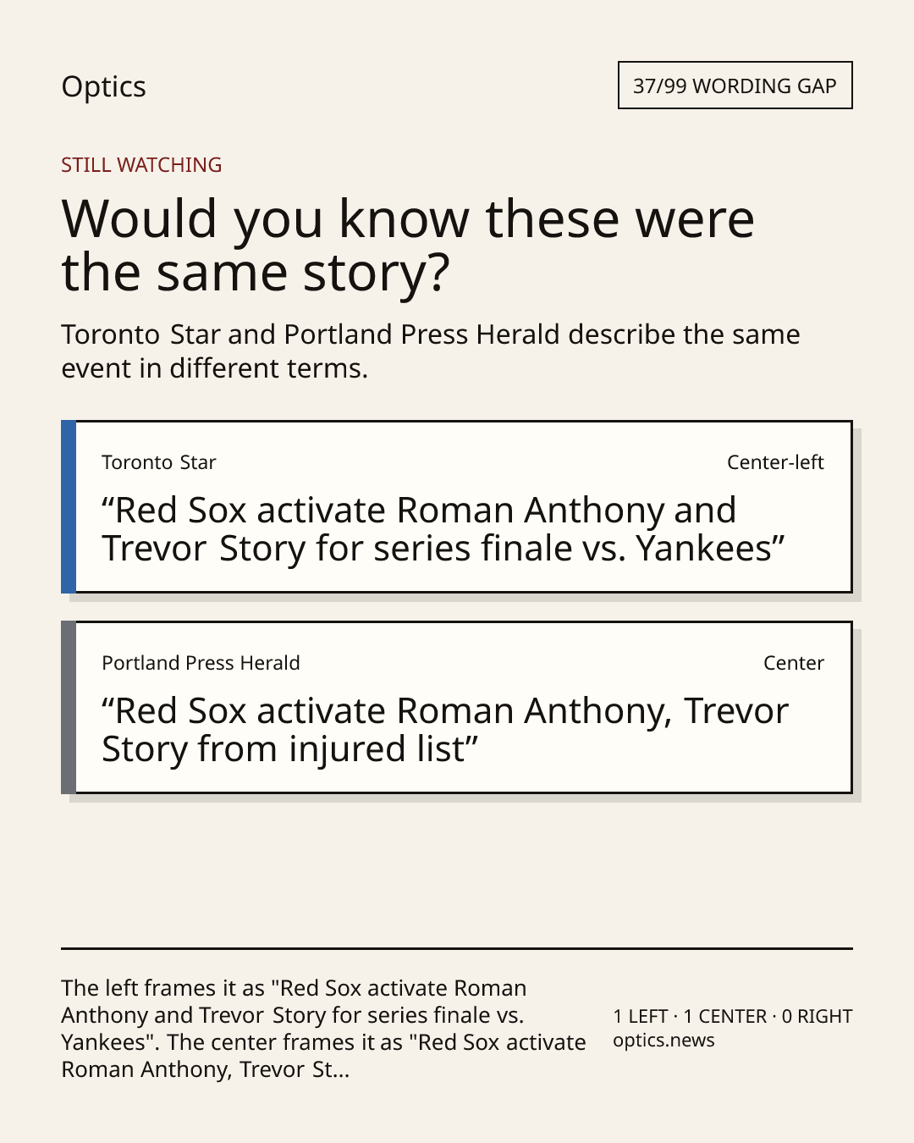Click the headline 'Would you know these were the same story?'
Viewport: 914px width, 1143px height.
[408, 245]
